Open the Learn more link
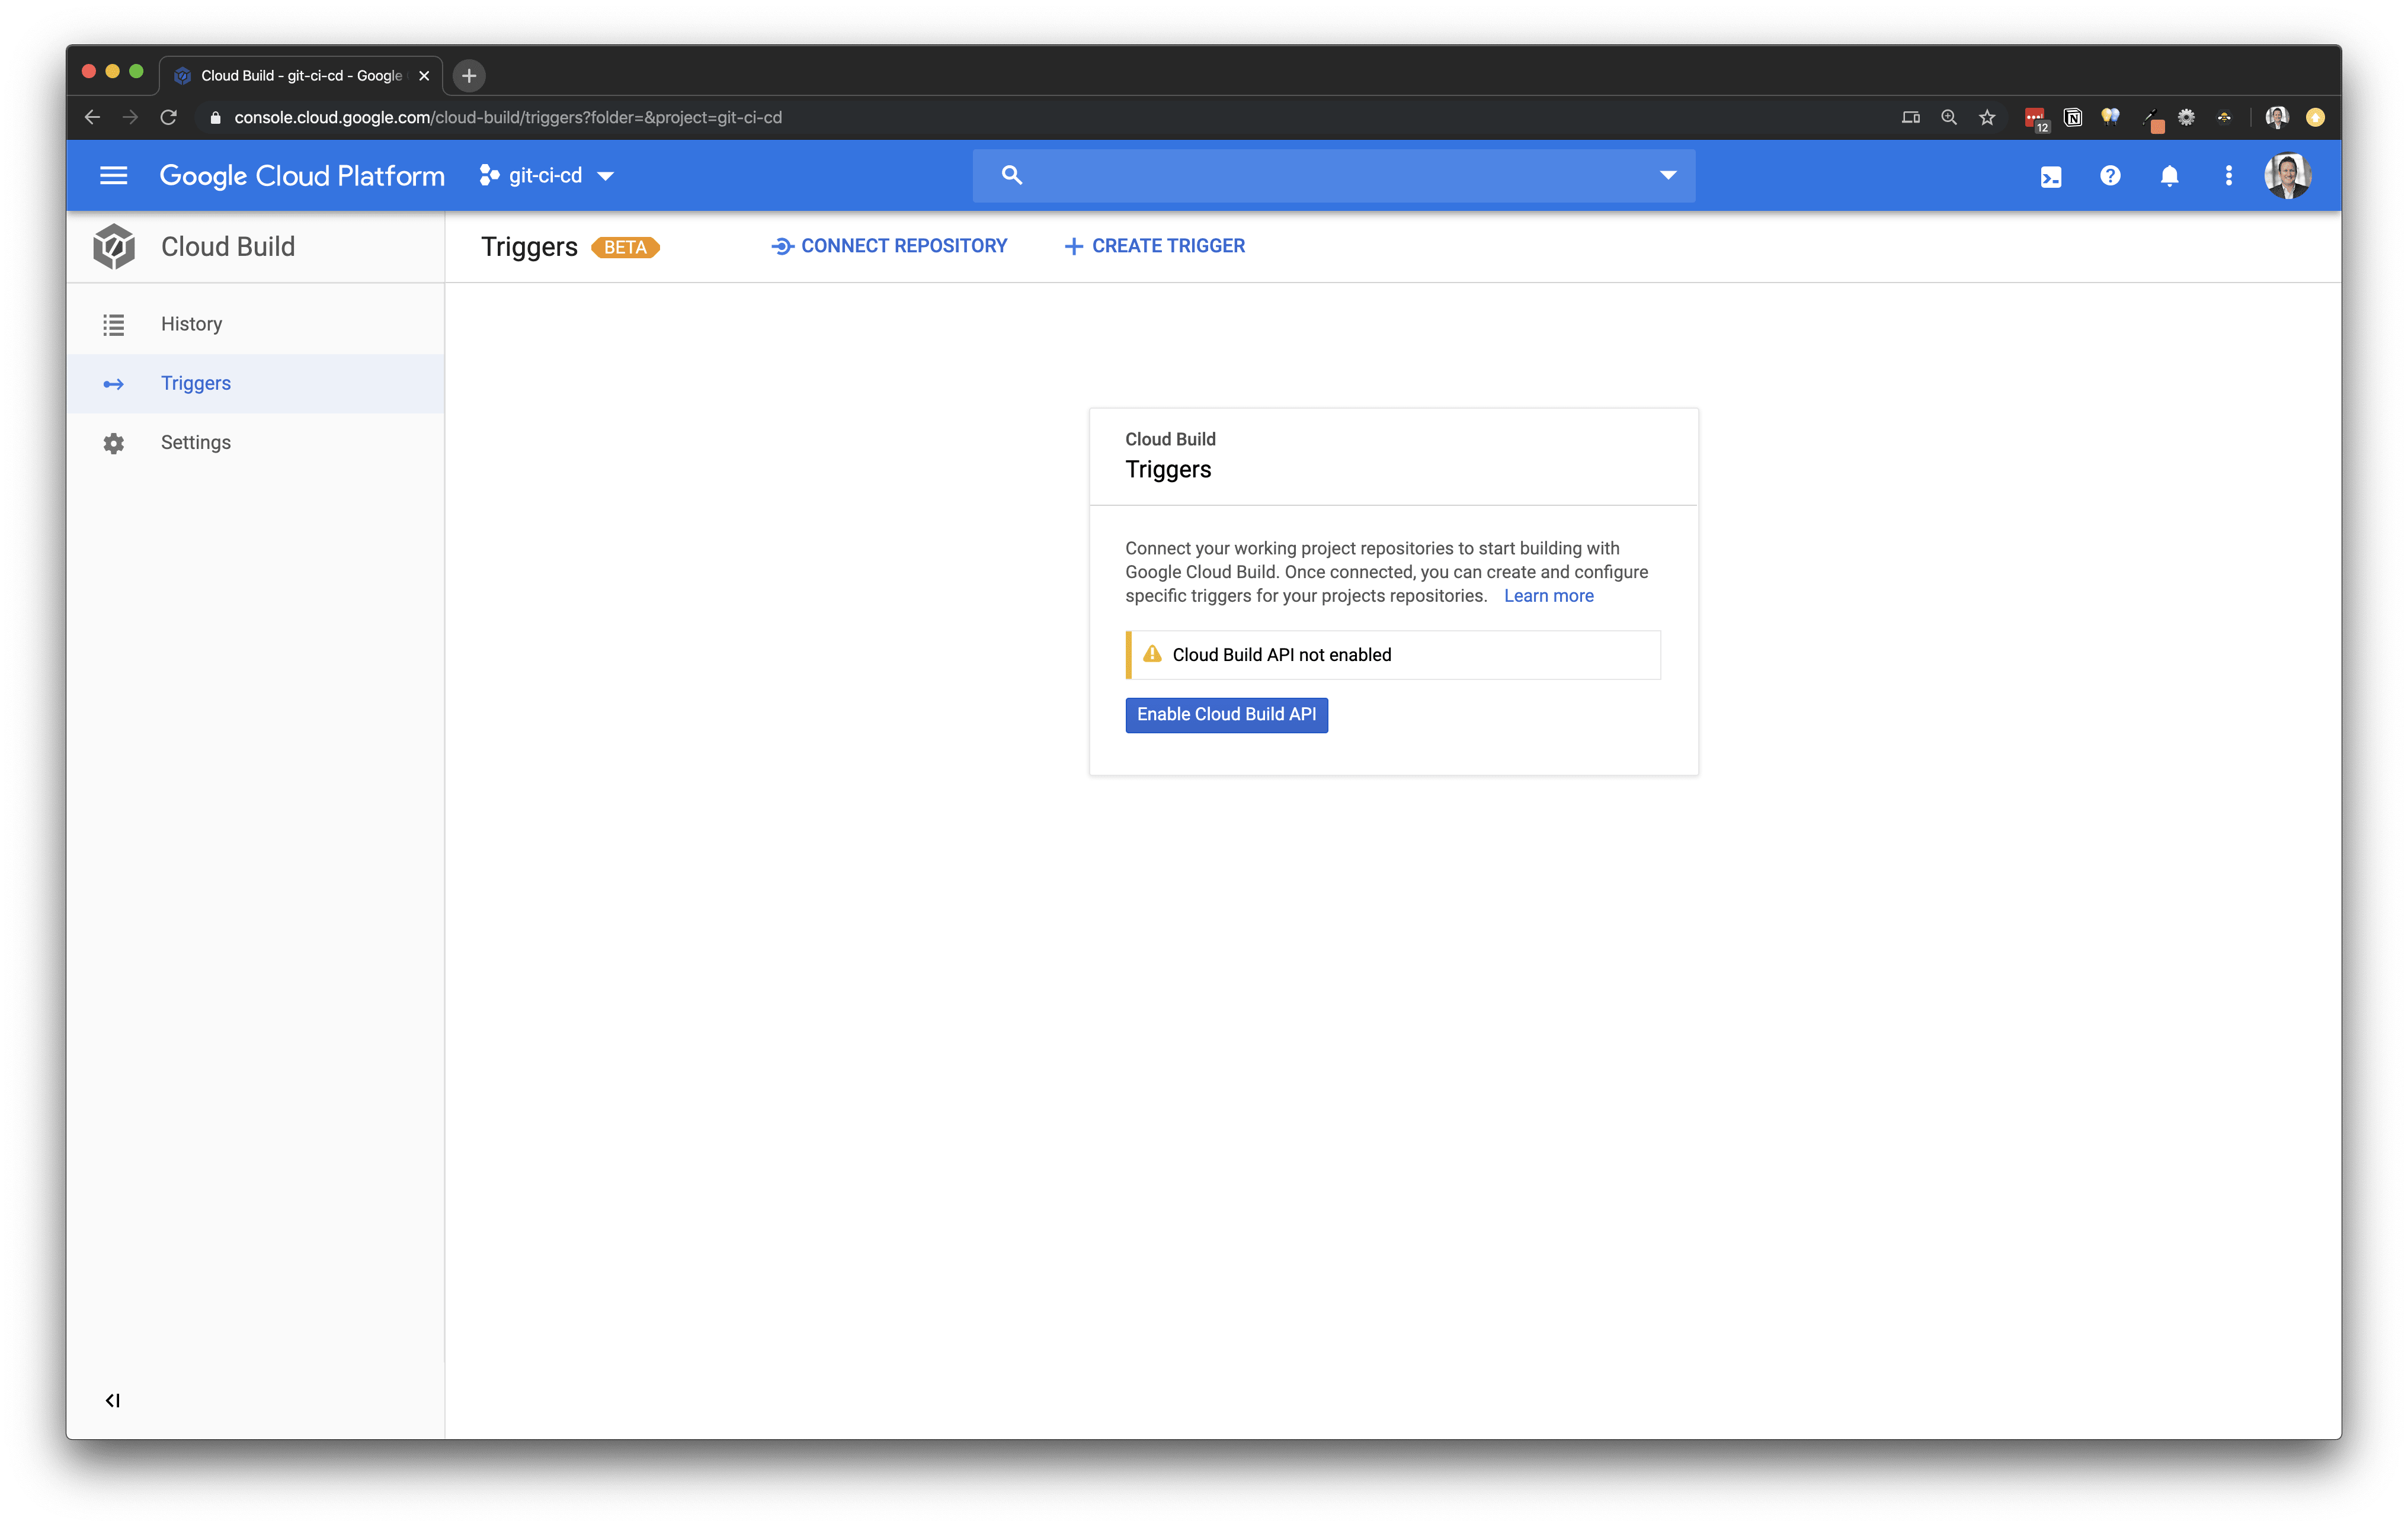This screenshot has width=2408, height=1527. click(x=1548, y=596)
